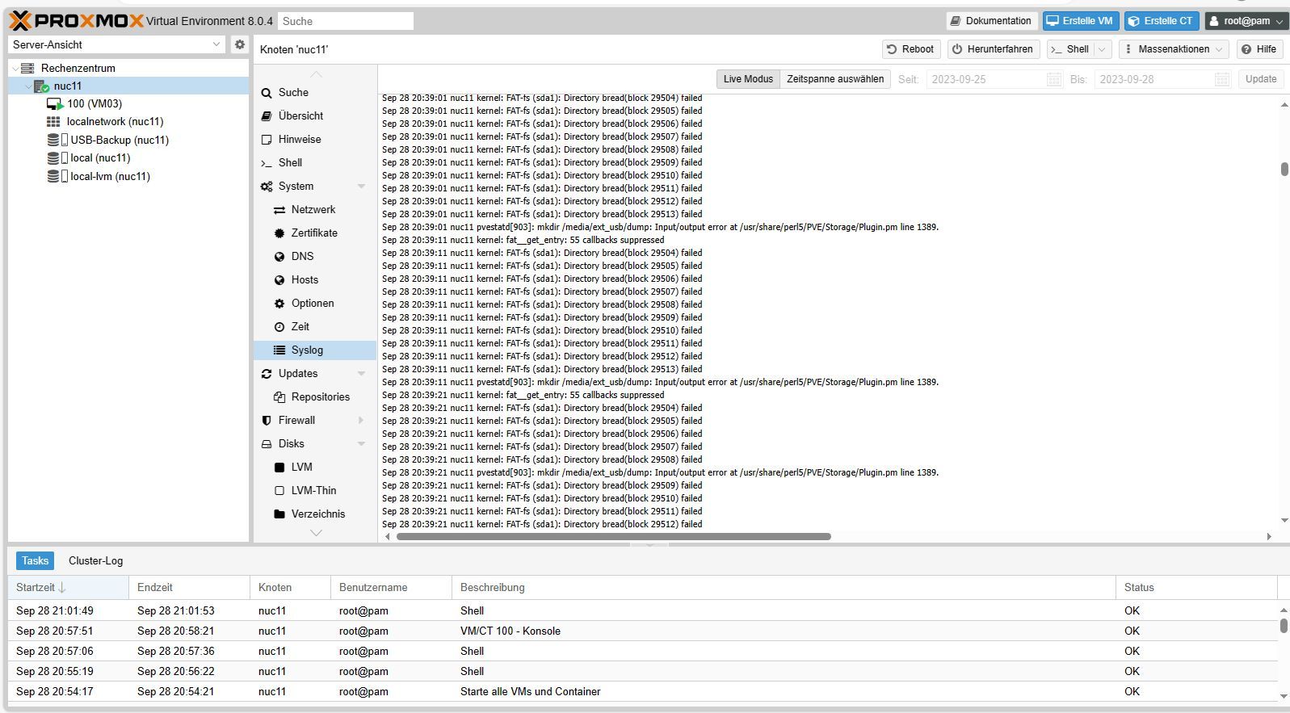
Task: Open Updates page
Action: 298,373
